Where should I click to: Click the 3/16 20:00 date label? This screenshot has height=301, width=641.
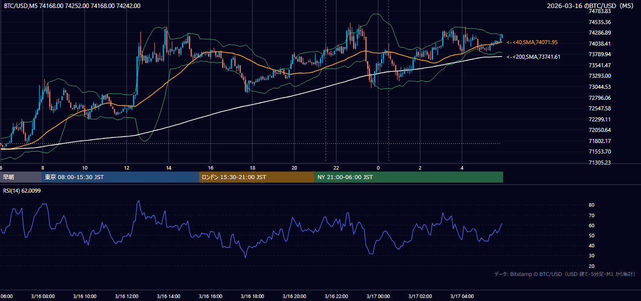[294, 296]
